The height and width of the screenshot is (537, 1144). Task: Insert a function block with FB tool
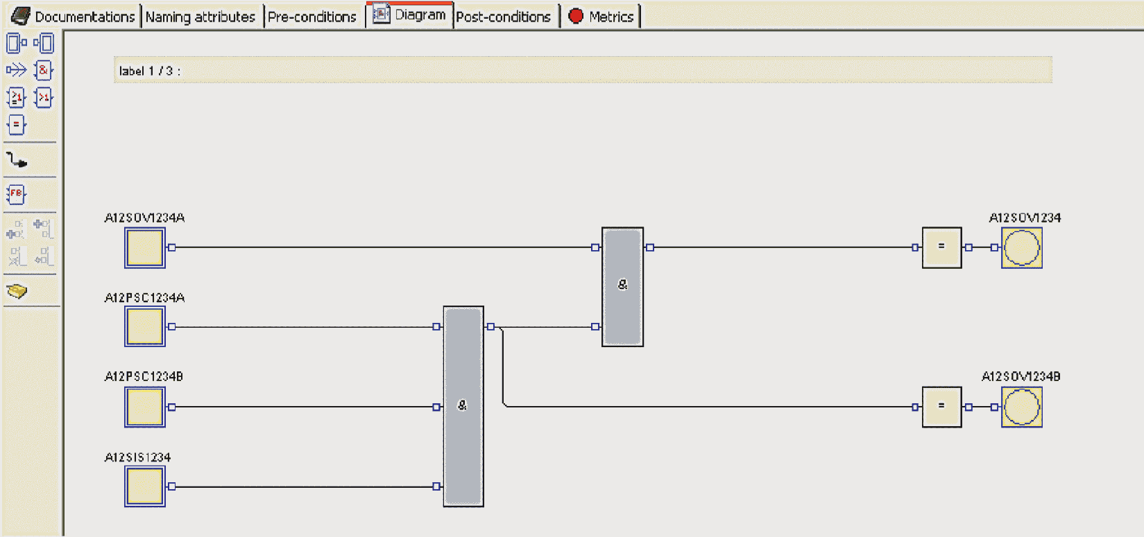pyautogui.click(x=16, y=194)
